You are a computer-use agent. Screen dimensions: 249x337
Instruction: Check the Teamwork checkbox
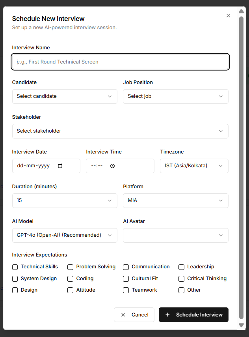click(126, 290)
